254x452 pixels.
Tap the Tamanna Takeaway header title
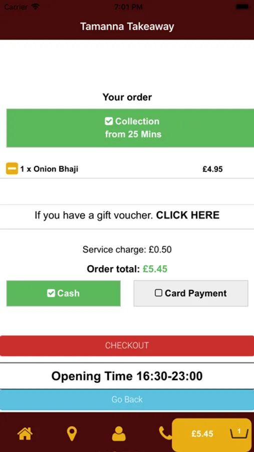[127, 27]
